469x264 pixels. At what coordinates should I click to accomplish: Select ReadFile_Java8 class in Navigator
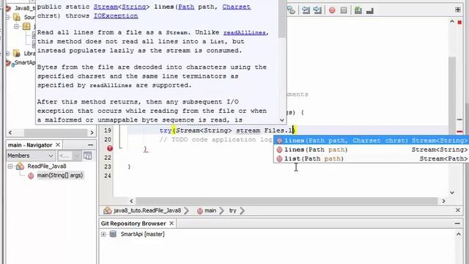pyautogui.click(x=47, y=166)
